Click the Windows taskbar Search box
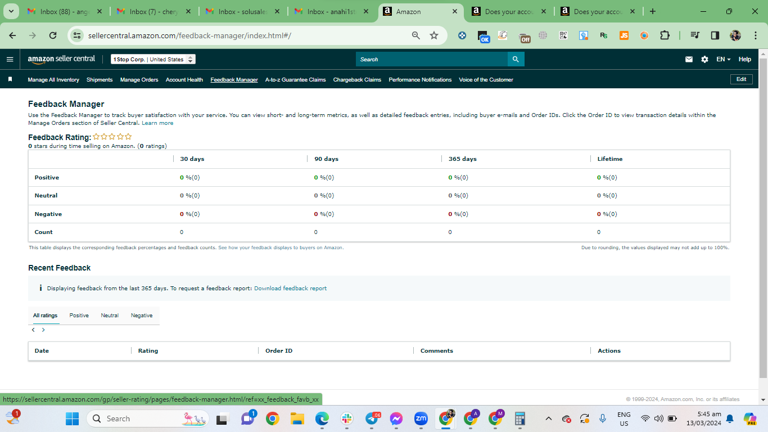Screen dimensions: 768x432 coord(147,418)
